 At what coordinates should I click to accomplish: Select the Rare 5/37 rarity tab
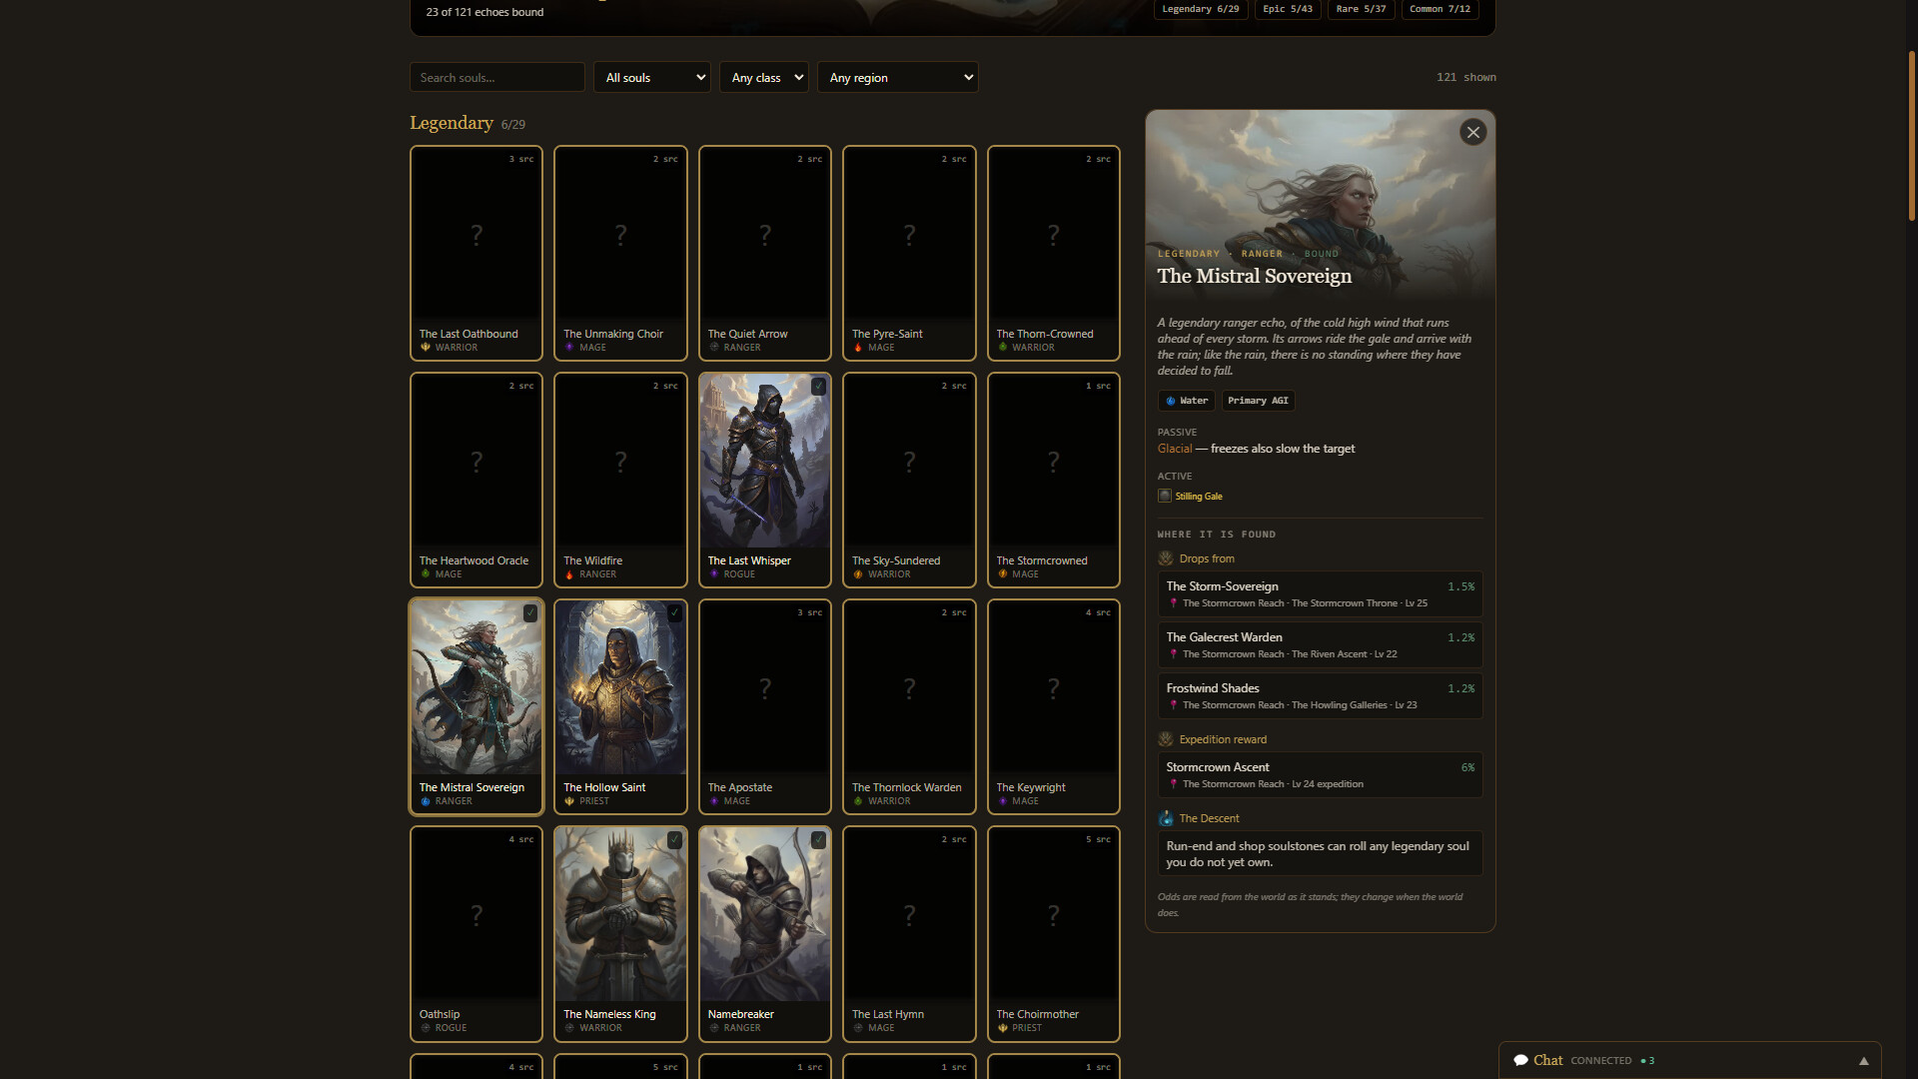(1361, 9)
